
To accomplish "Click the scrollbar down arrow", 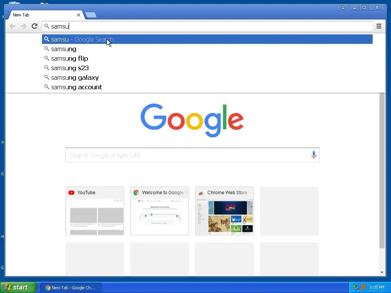I will (382, 272).
